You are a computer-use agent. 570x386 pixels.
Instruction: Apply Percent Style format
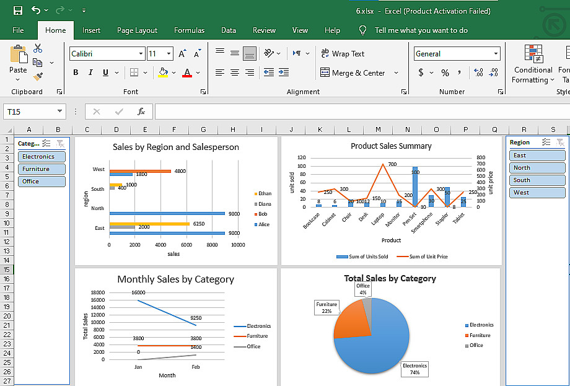445,72
